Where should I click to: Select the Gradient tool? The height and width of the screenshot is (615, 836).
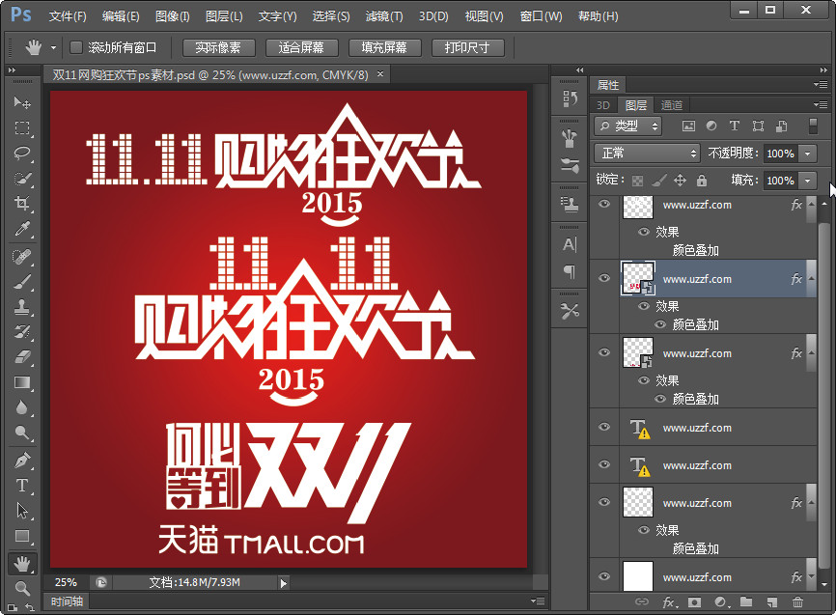click(x=22, y=382)
